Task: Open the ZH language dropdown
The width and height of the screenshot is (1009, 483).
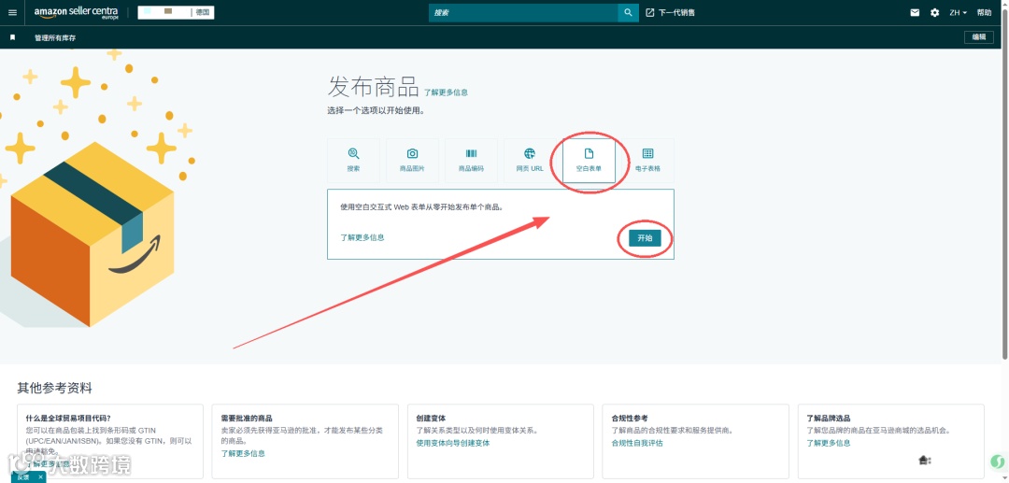Action: point(959,13)
